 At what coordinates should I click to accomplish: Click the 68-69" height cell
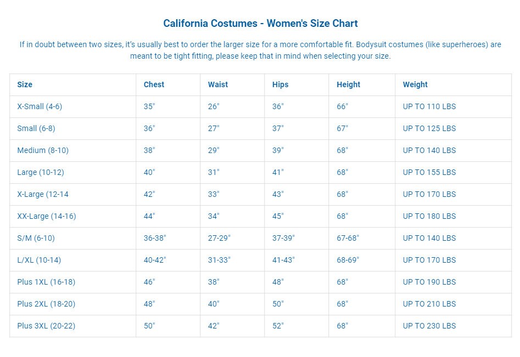click(348, 260)
